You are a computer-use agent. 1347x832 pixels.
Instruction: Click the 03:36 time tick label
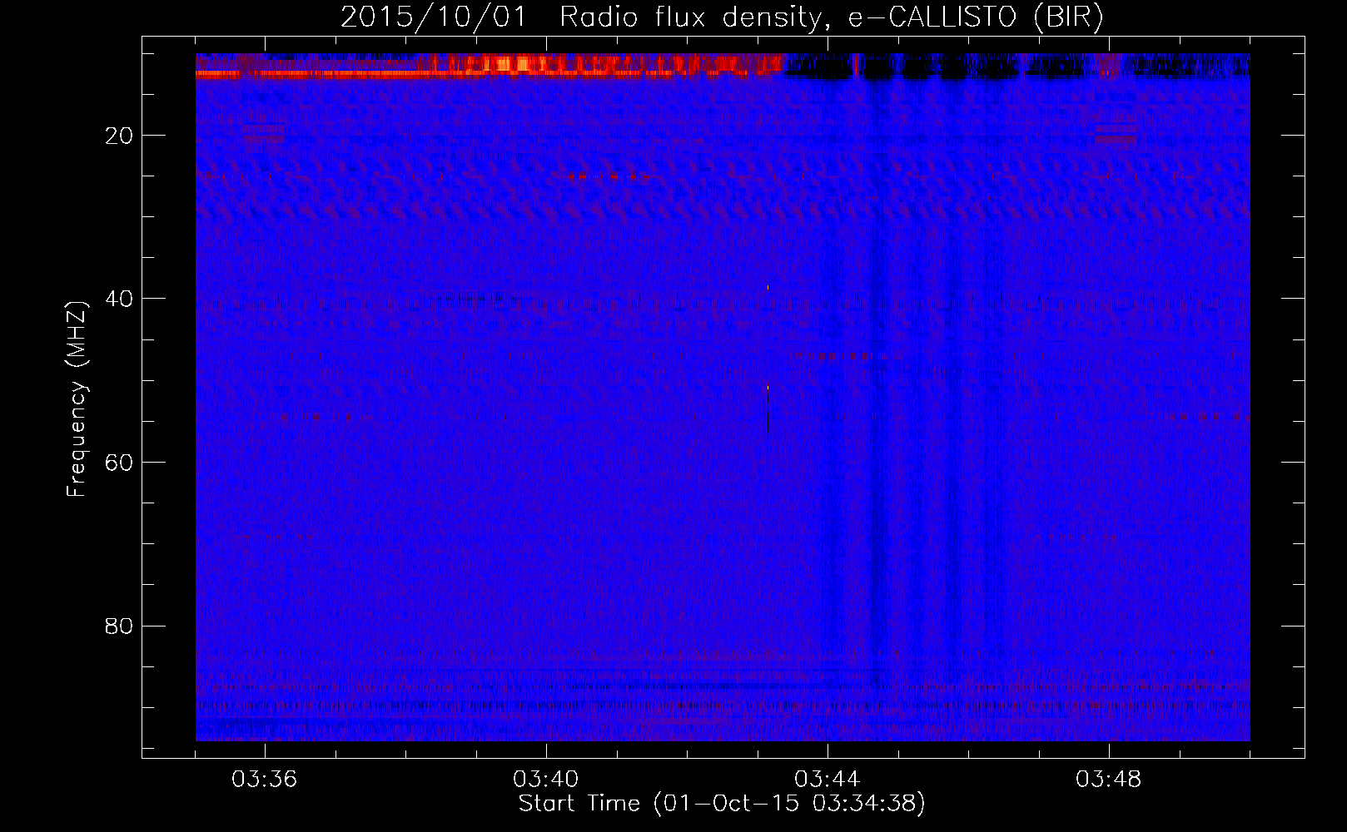pos(265,780)
